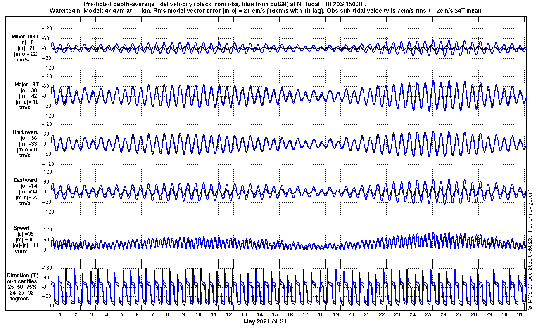Click the '-90' y-tick of the Direction panel
Viewport: 537px width, 330px height.
[47, 296]
